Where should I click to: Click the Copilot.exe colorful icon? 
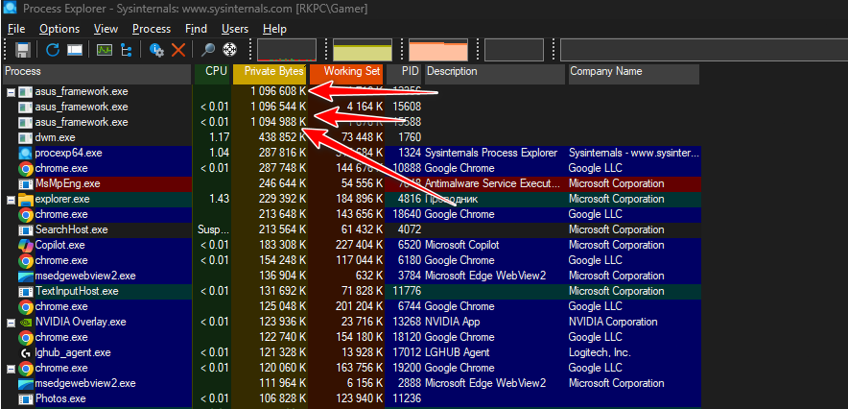[25, 245]
